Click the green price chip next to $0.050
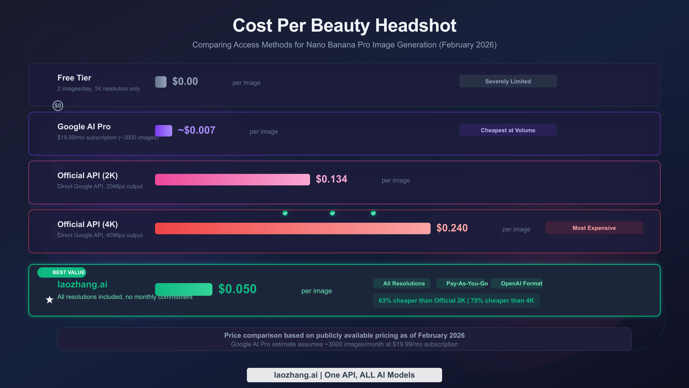The image size is (689, 388). 184,289
